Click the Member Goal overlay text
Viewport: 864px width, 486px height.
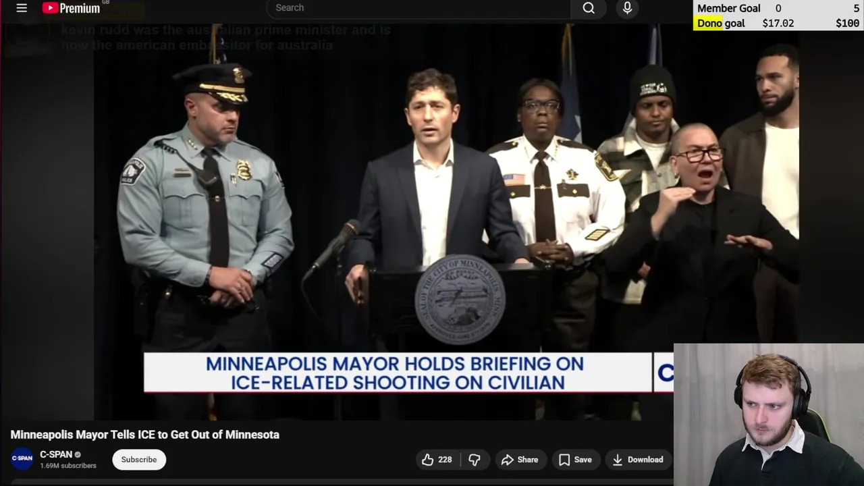coord(729,8)
